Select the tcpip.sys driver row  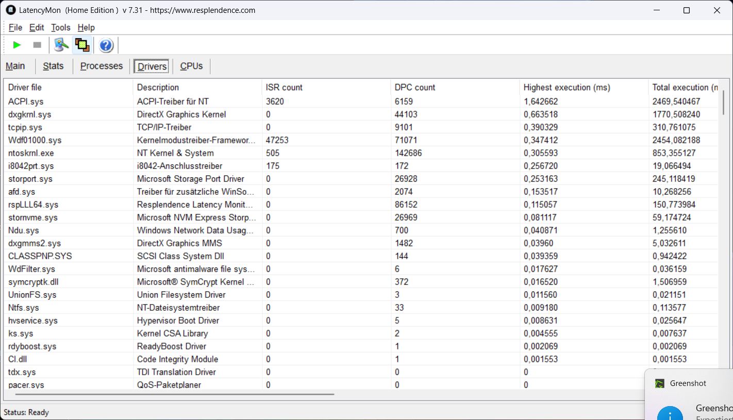click(x=361, y=127)
